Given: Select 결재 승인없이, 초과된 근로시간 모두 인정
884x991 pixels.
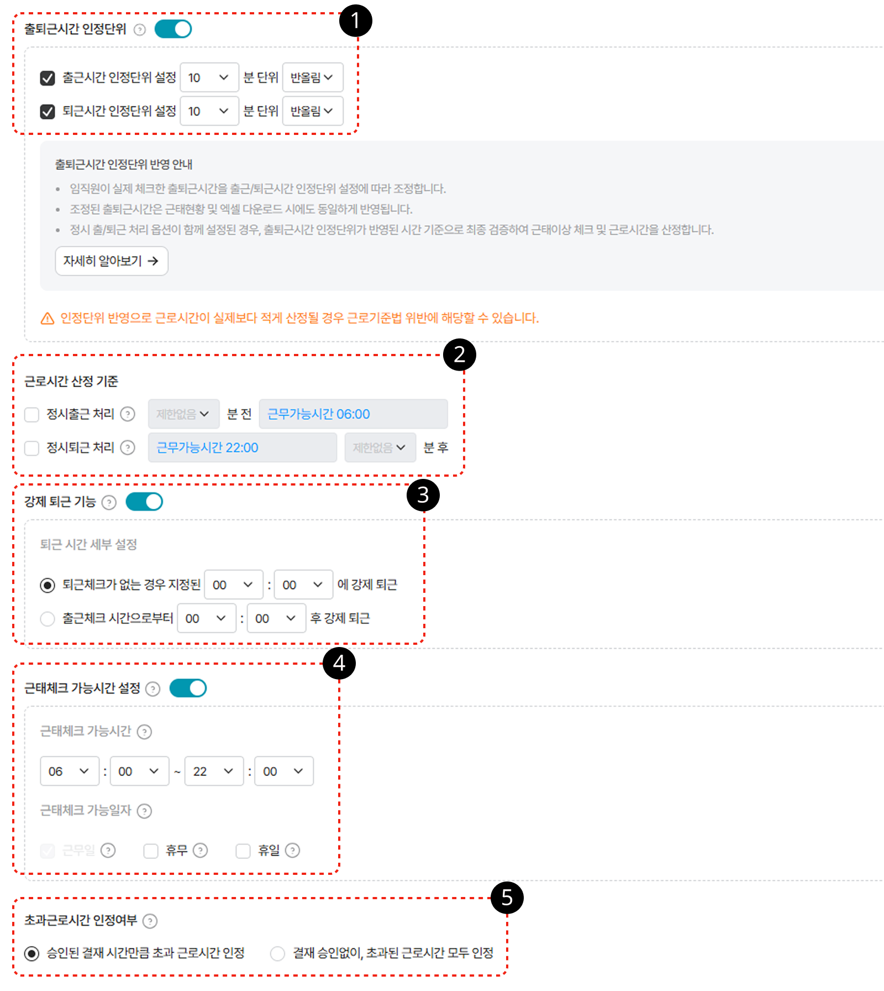Looking at the screenshot, I should click(x=277, y=953).
